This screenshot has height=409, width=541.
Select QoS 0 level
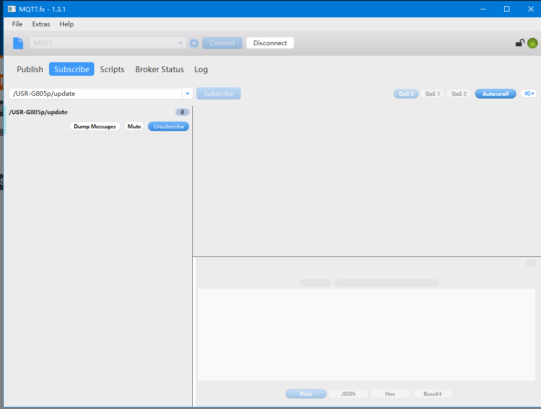tap(406, 94)
